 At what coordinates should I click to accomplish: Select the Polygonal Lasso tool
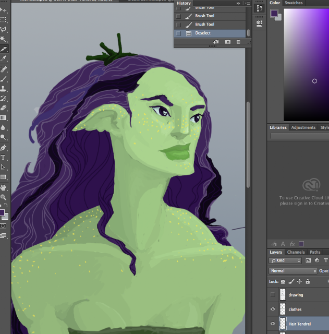pyautogui.click(x=3, y=29)
